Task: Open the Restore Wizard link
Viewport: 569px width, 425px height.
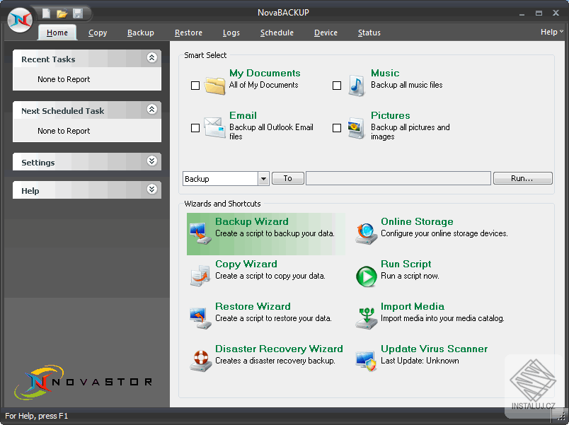Action: coord(253,306)
